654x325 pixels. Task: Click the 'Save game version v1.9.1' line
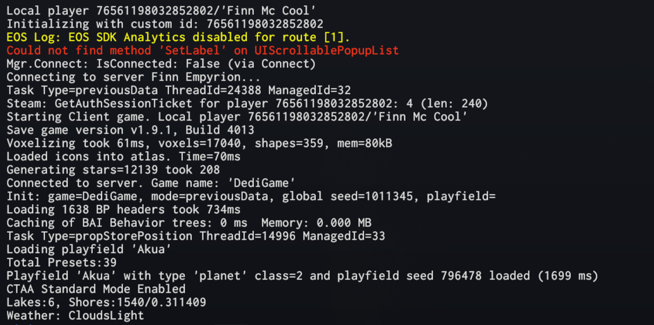coord(130,130)
